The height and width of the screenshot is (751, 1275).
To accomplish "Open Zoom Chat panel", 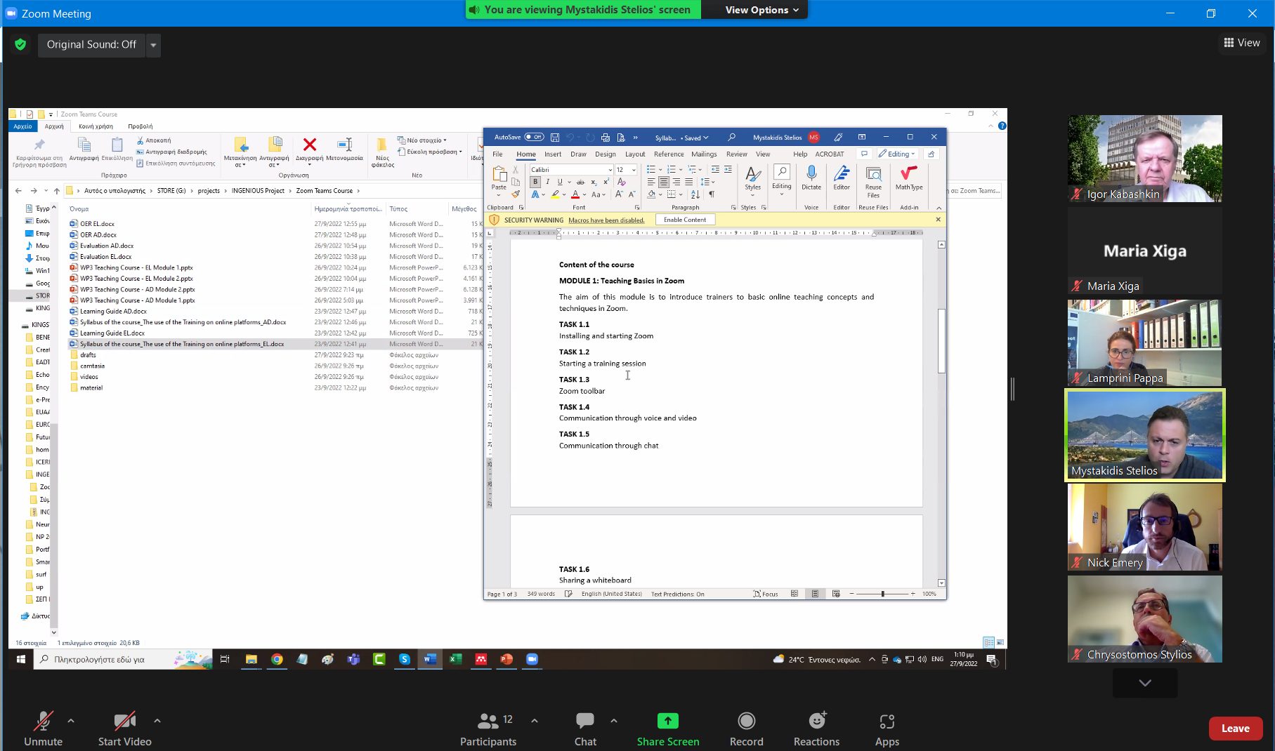I will pyautogui.click(x=585, y=729).
